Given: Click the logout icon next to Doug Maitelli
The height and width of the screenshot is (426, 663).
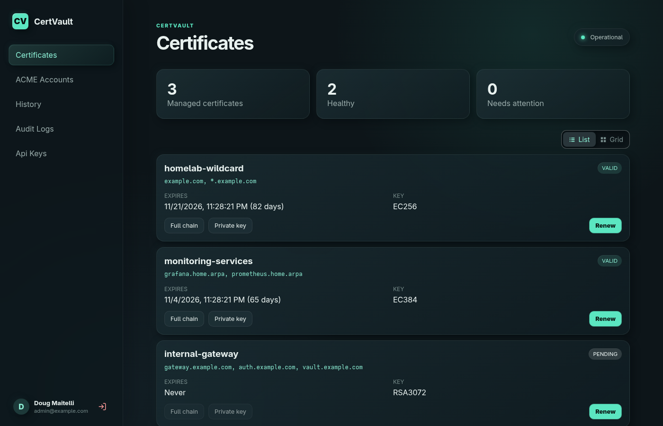Looking at the screenshot, I should pos(102,407).
